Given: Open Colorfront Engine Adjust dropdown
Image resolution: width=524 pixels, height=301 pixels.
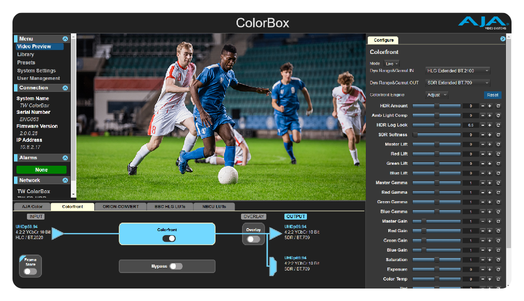Looking at the screenshot, I should click(x=437, y=95).
